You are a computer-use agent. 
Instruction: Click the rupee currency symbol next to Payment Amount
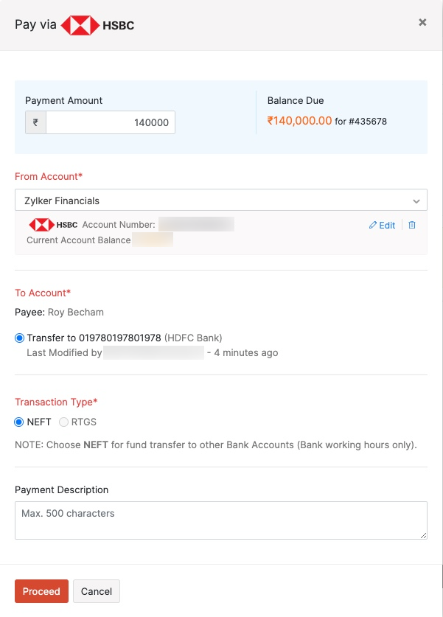tap(35, 122)
